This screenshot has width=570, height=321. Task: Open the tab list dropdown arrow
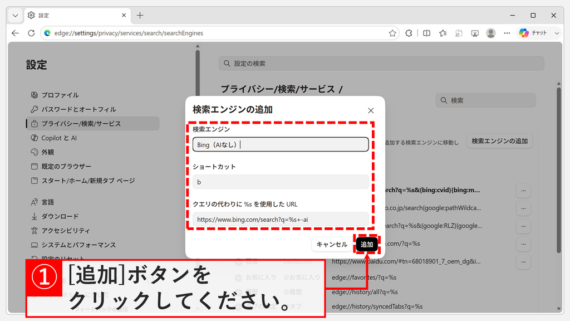pyautogui.click(x=15, y=15)
